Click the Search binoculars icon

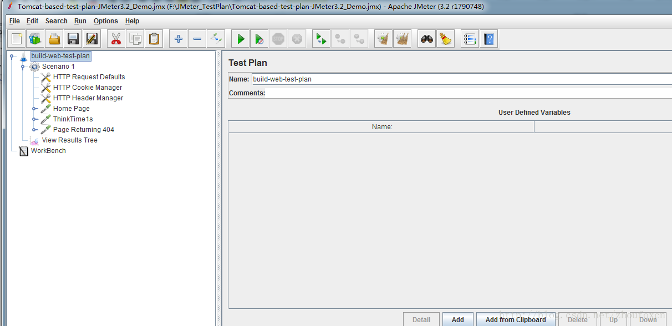pos(426,39)
